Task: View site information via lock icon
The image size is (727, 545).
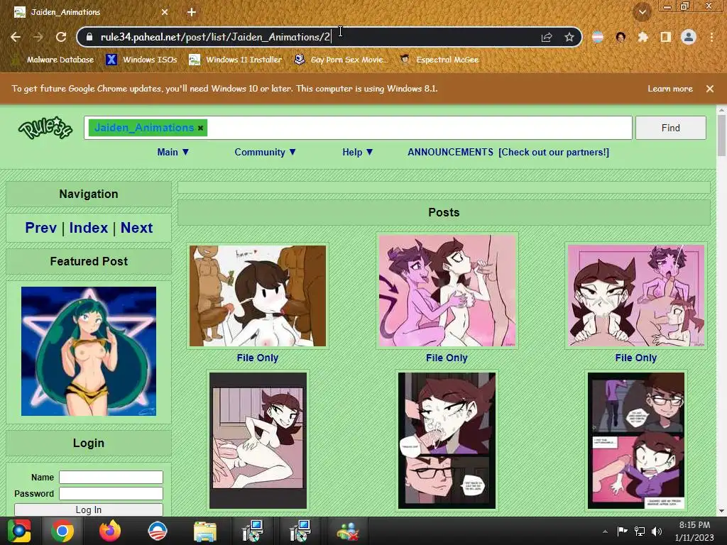Action: [x=90, y=37]
